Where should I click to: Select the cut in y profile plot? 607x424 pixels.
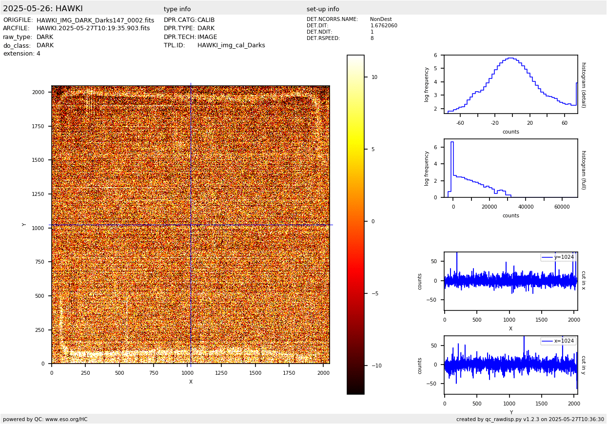pos(510,365)
